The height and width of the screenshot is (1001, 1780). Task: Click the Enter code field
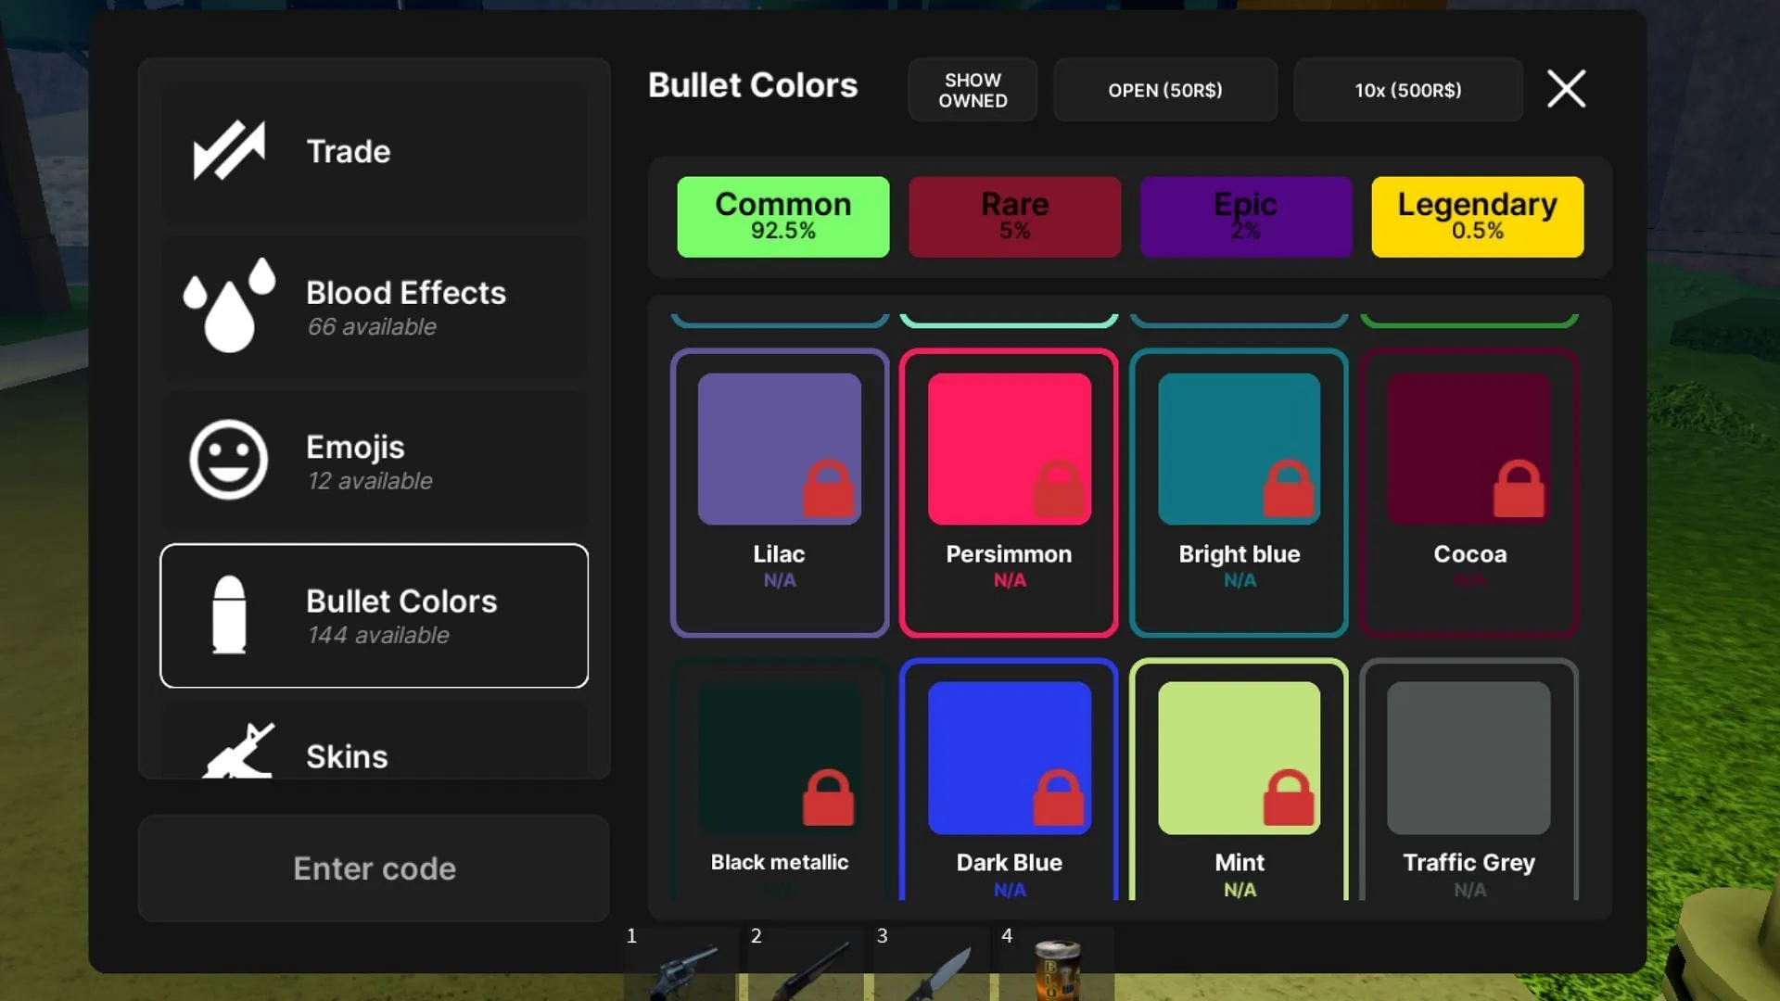point(373,868)
